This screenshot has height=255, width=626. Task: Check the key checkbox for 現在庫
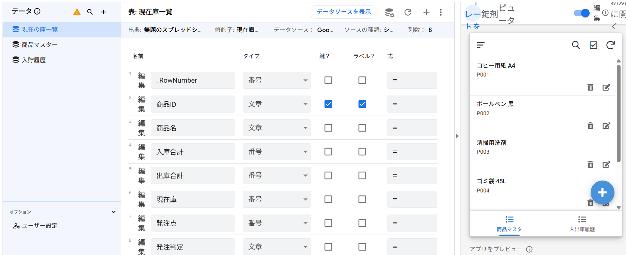coord(328,199)
